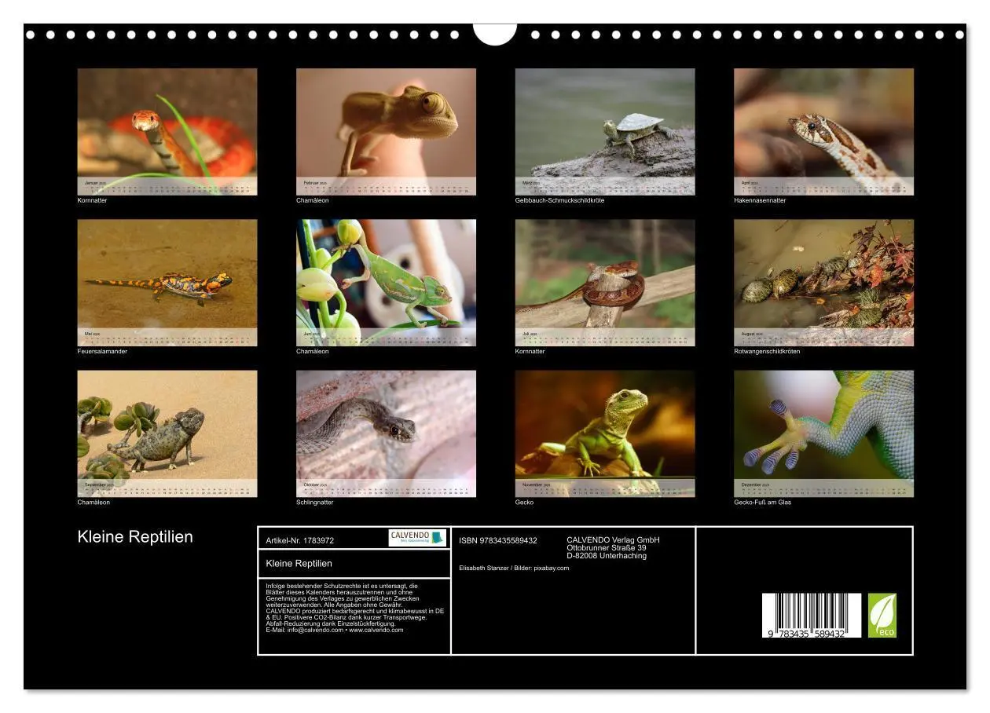Open the March turtle on rock photo
Image resolution: width=990 pixels, height=713 pixels.
[605, 132]
